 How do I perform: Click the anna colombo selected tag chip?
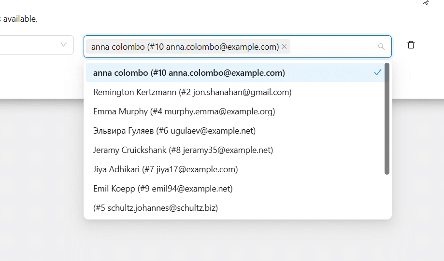click(x=185, y=47)
